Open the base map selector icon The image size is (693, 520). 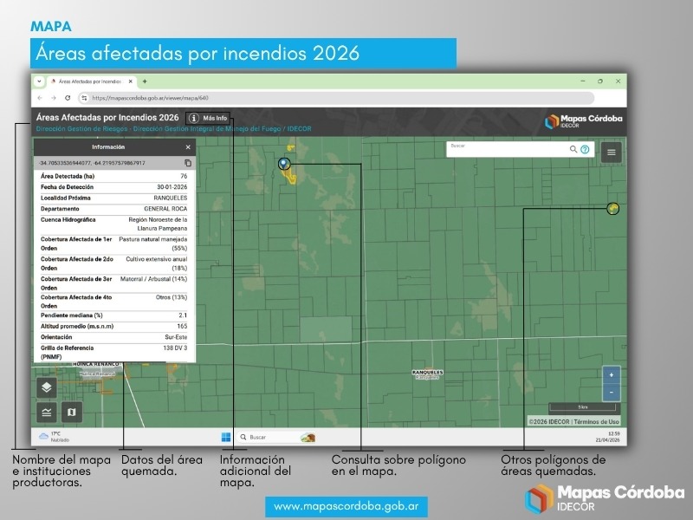pos(72,412)
